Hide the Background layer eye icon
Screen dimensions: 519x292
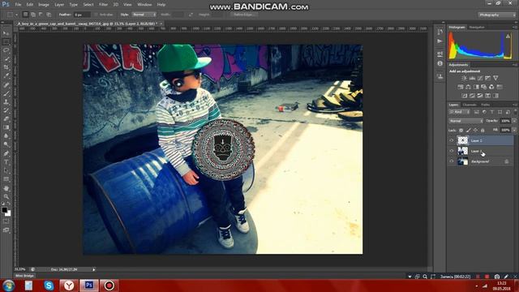tap(452, 161)
